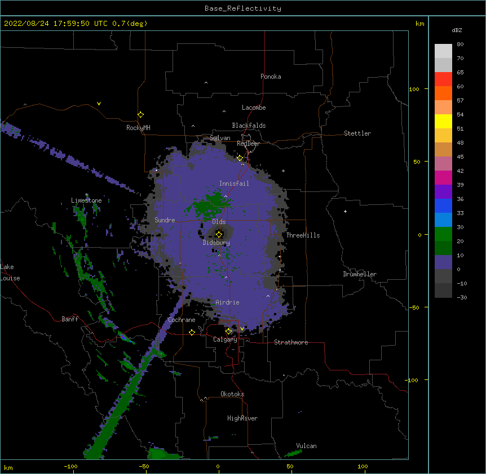Click the Airdrie city label
Viewport: 486px width, 474px height.
[227, 302]
